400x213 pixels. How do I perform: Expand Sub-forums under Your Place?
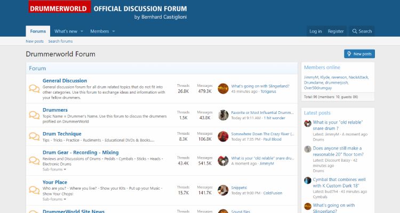pyautogui.click(x=54, y=199)
